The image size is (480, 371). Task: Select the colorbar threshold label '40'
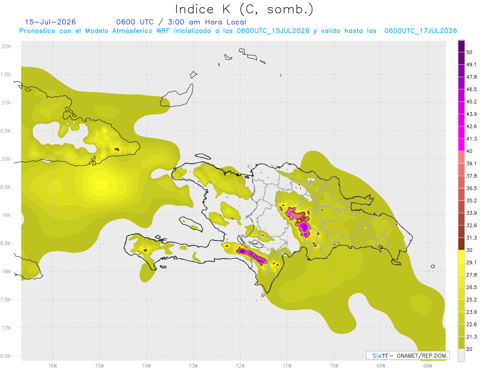[470, 151]
